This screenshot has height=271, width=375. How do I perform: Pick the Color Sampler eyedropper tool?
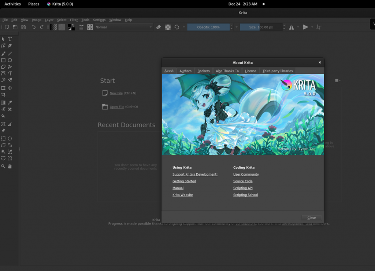tap(9, 102)
